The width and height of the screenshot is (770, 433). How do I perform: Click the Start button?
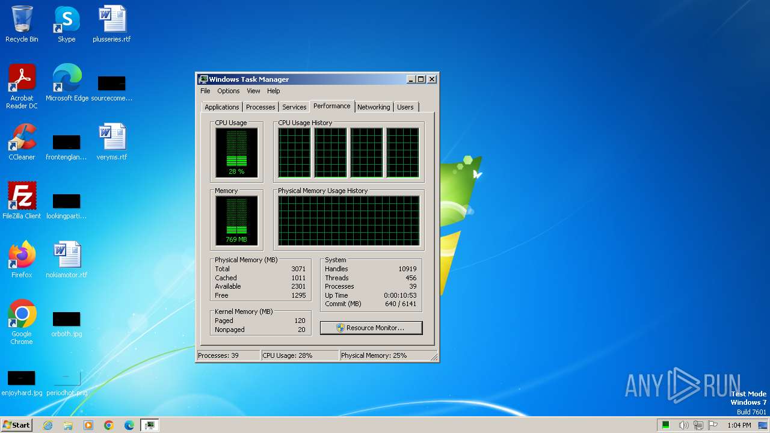click(x=16, y=425)
